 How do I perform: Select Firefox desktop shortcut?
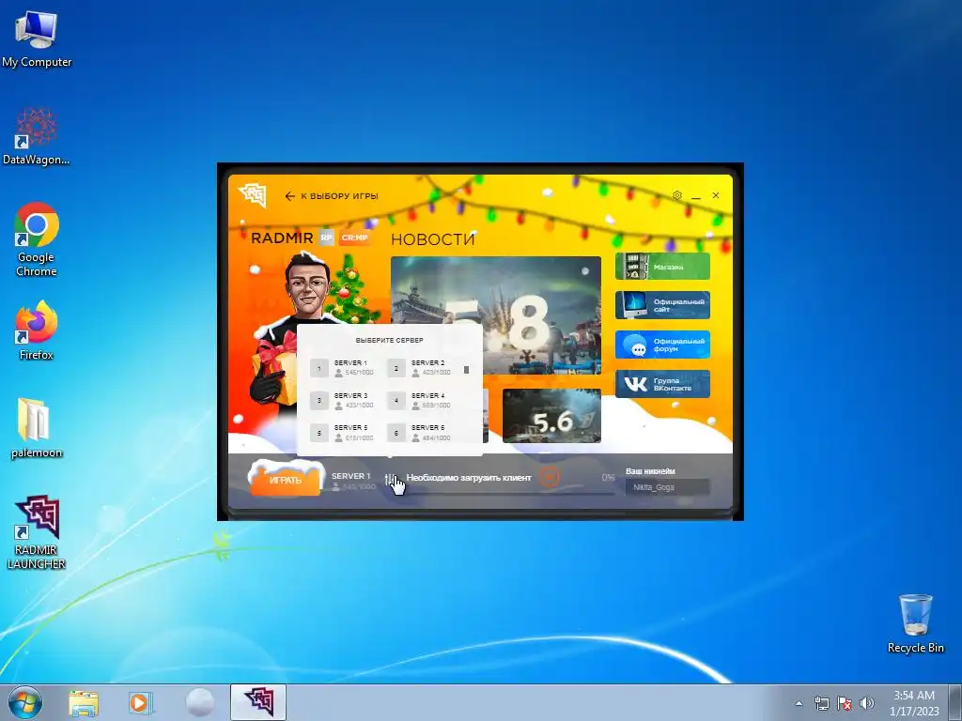[37, 330]
